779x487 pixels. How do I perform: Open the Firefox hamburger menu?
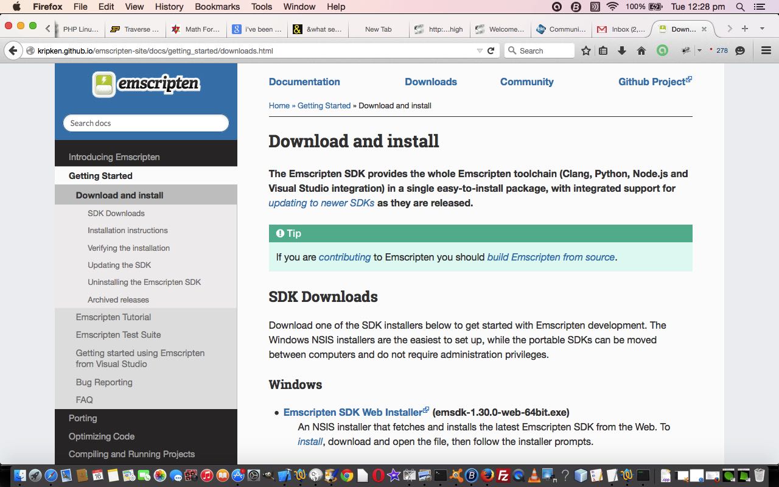[766, 51]
